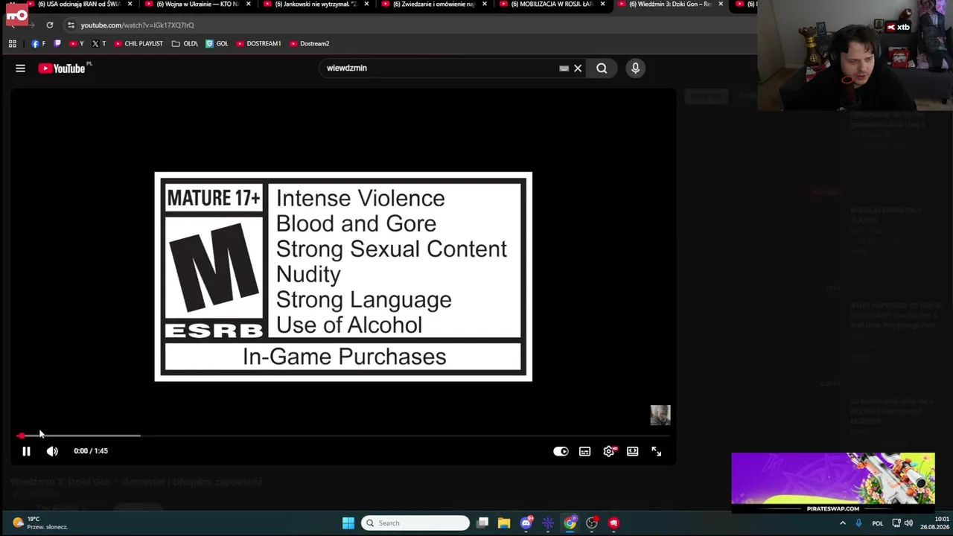The image size is (953, 536).
Task: Open Task View from the taskbar
Action: (x=482, y=523)
